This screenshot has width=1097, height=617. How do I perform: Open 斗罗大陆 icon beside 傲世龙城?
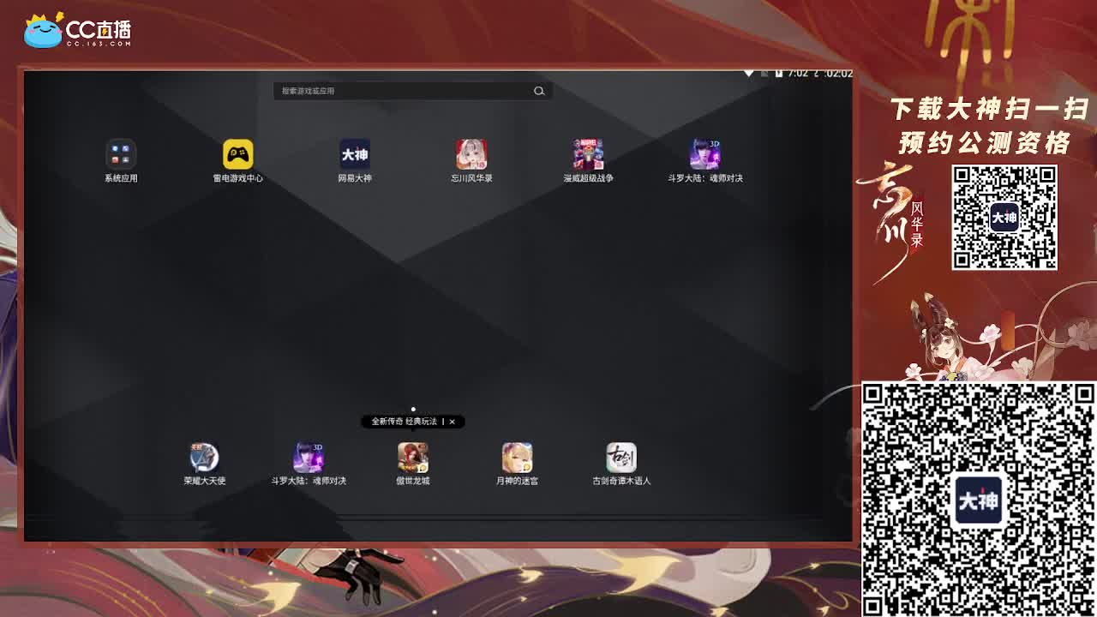(309, 458)
